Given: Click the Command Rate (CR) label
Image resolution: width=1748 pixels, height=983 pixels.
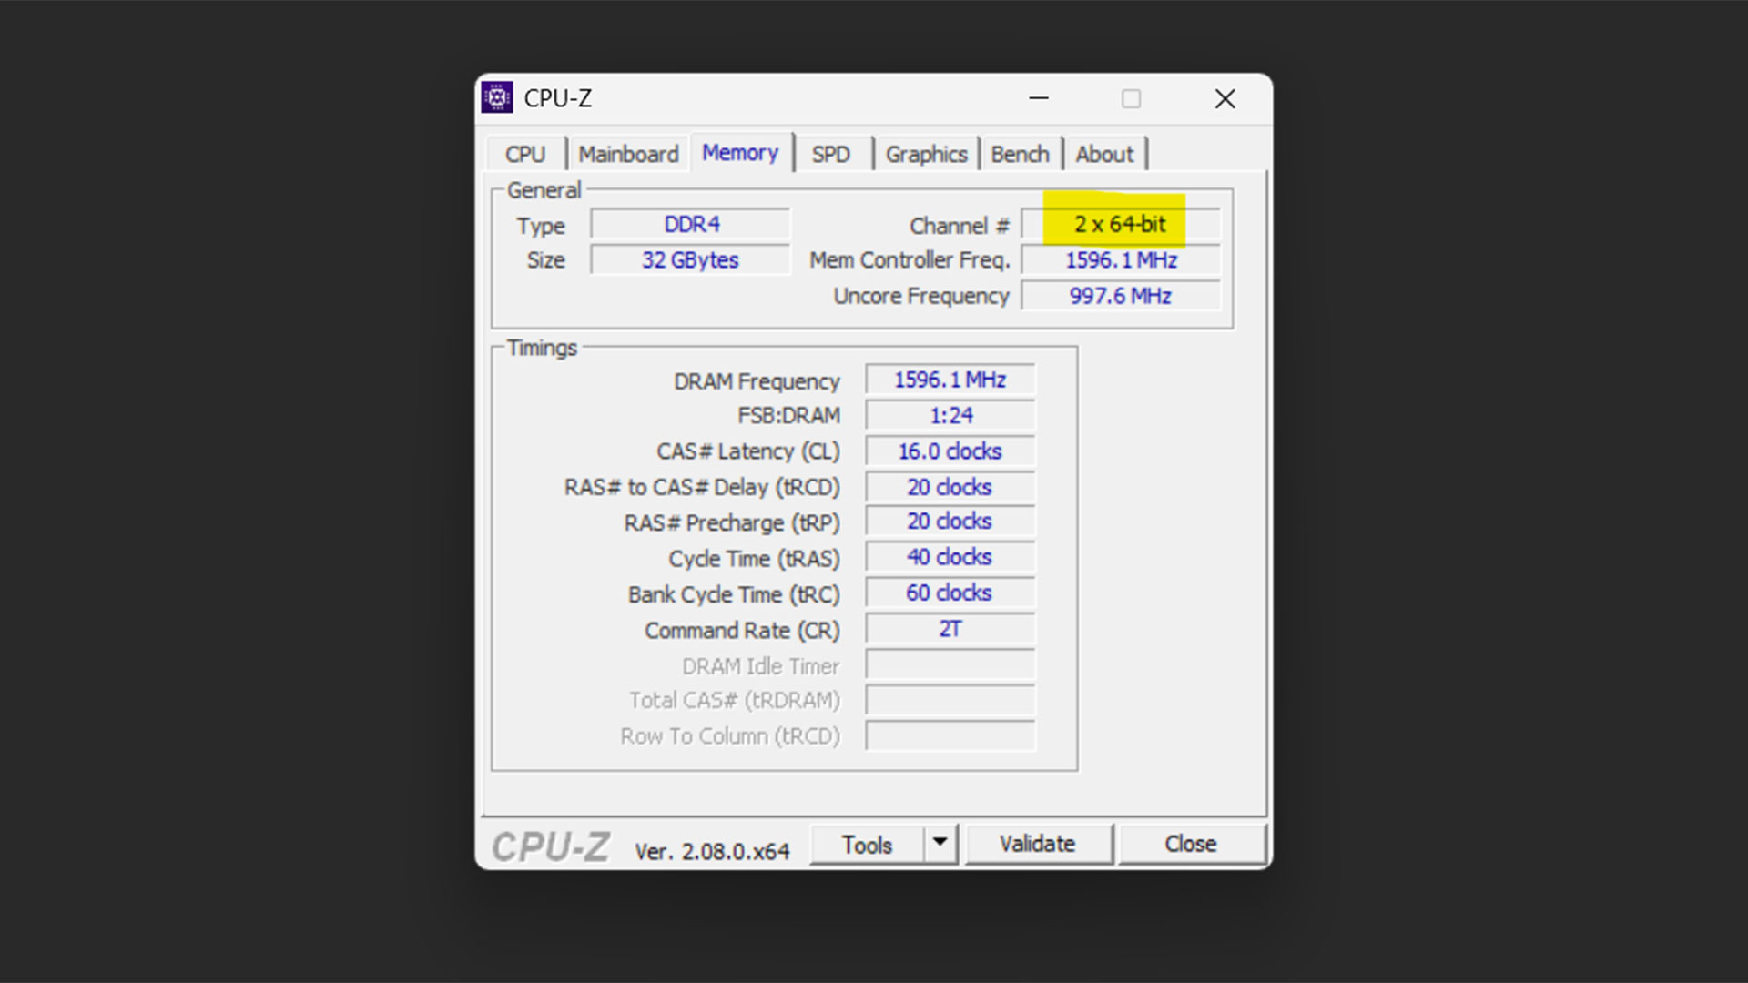Looking at the screenshot, I should coord(742,630).
